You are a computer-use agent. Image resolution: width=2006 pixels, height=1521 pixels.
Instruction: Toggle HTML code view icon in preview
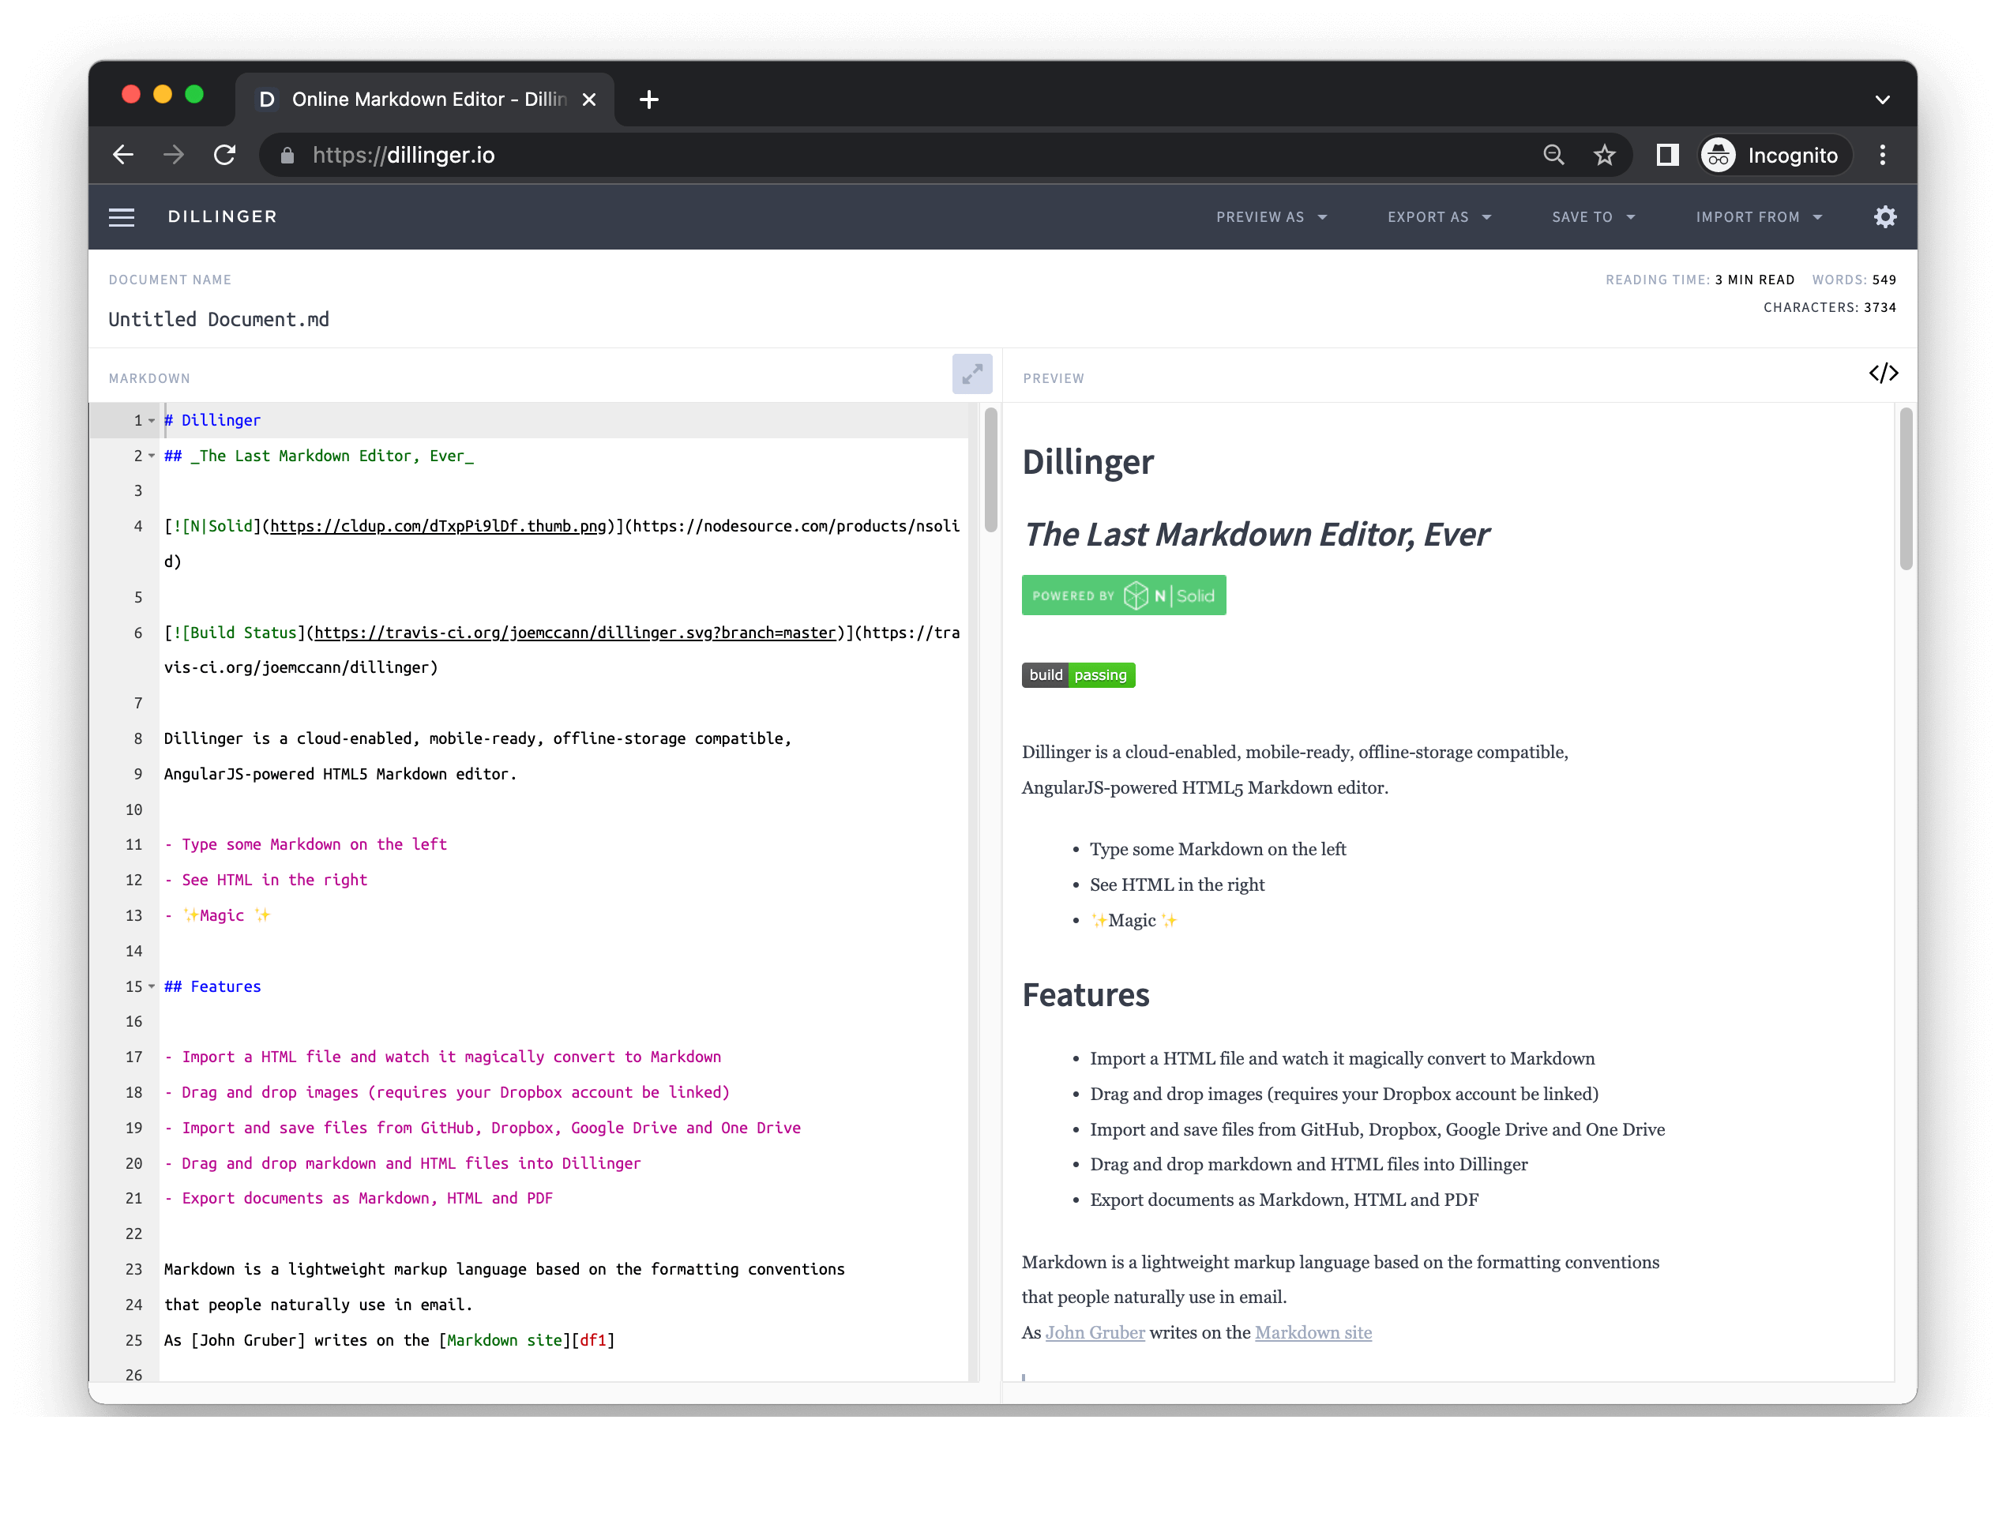(x=1884, y=374)
